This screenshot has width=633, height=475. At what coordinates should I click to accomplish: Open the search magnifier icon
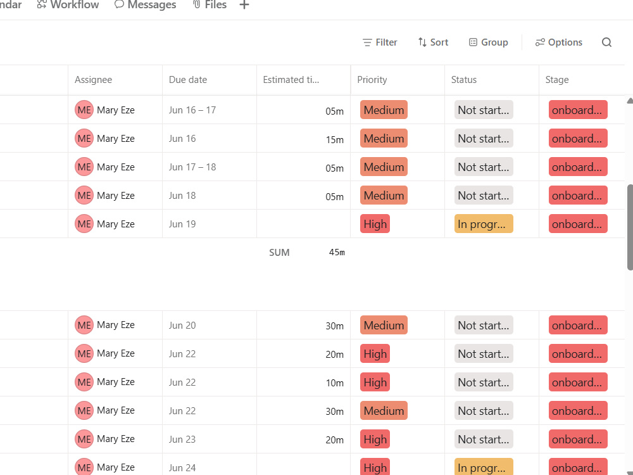pyautogui.click(x=606, y=42)
